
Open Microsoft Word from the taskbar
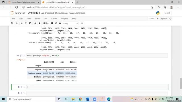click(x=87, y=99)
